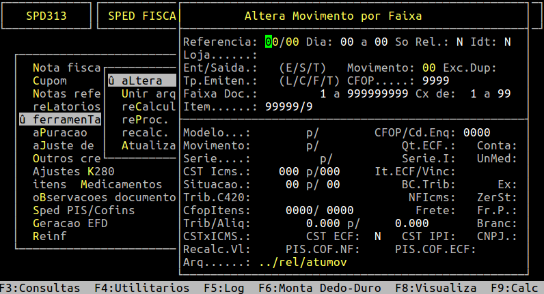Open the Cupom menu item
The image size is (544, 294).
coord(50,80)
